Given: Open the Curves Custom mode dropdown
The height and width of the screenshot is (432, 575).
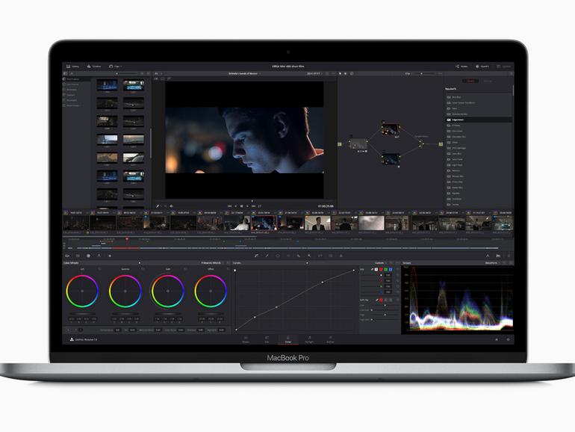Looking at the screenshot, I should pos(380,263).
